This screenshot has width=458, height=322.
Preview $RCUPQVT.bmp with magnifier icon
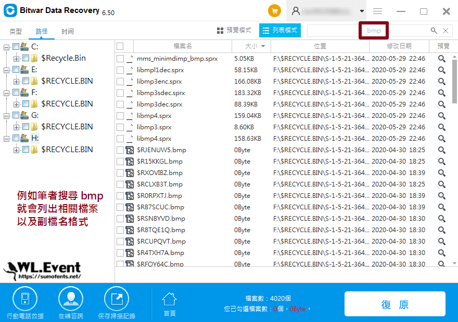(x=442, y=242)
